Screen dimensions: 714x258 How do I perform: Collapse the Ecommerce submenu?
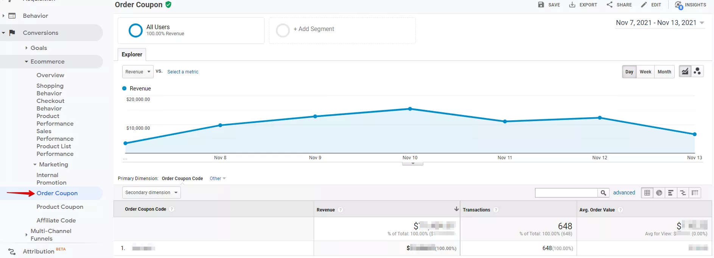pyautogui.click(x=26, y=62)
